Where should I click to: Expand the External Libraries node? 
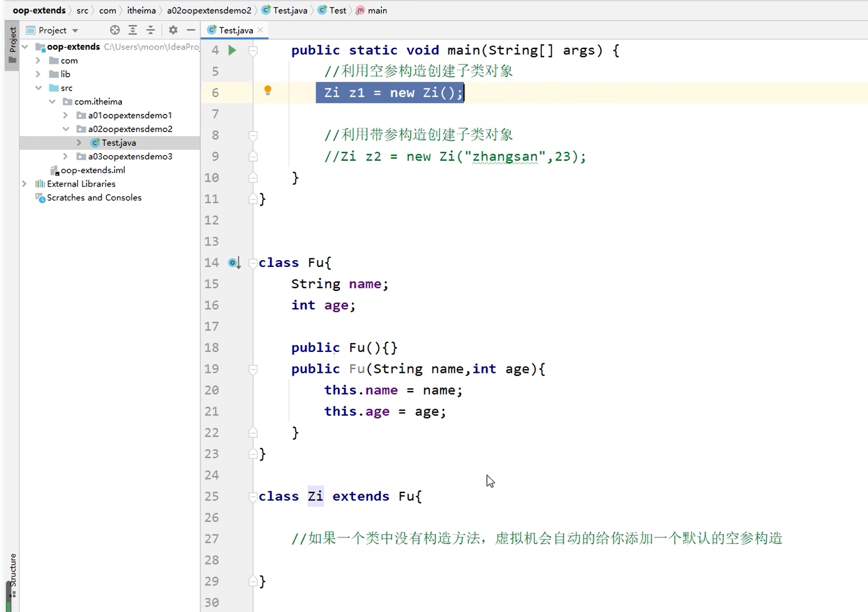[24, 183]
